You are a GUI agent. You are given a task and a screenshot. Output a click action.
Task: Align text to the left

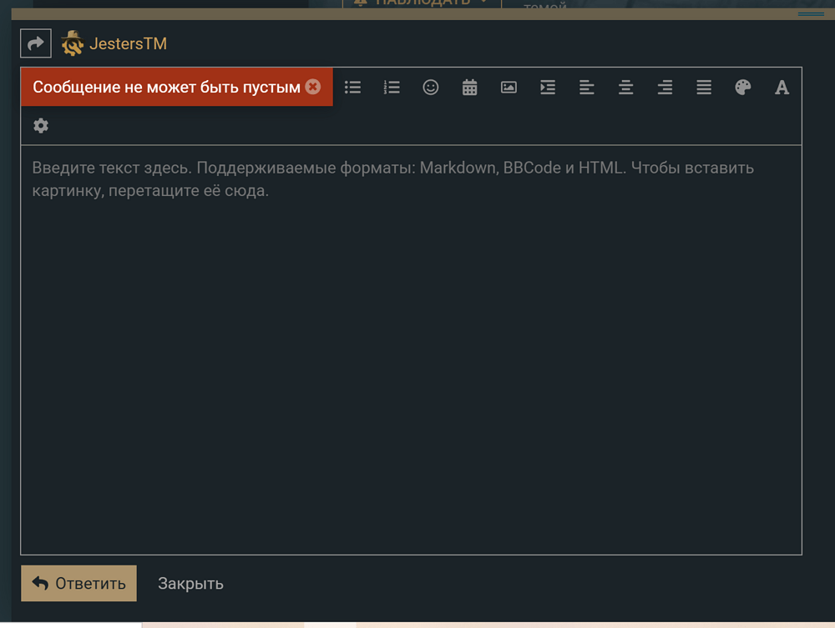tap(587, 88)
